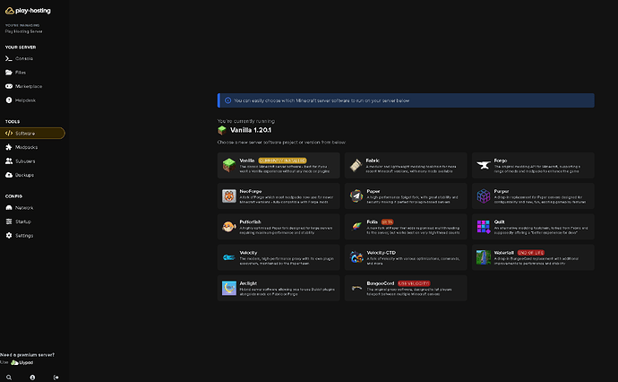Viewport: 618px width, 382px height.
Task: Choose the Pufferfish software card
Action: pyautogui.click(x=279, y=227)
